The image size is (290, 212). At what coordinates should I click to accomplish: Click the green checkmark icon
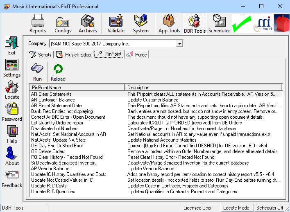242,24
